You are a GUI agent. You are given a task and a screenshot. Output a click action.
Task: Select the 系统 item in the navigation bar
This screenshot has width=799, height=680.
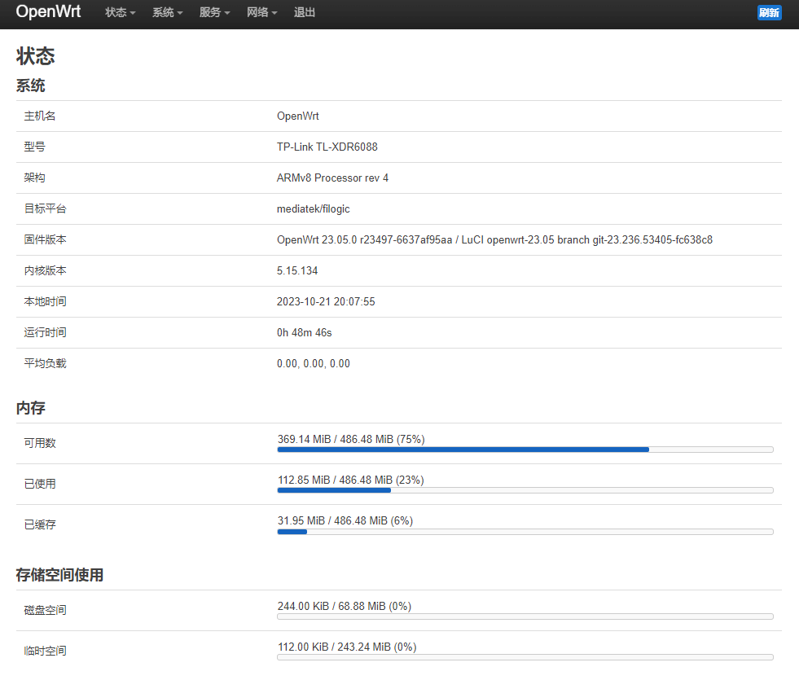[x=167, y=13]
